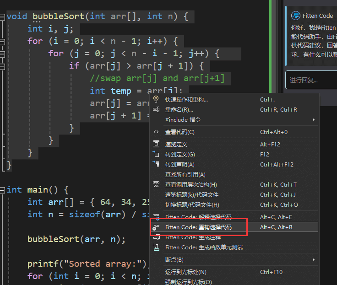Image resolution: width=337 pixels, height=285 pixels.
Task: Click the go to declaration icon
Action: click(x=156, y=165)
